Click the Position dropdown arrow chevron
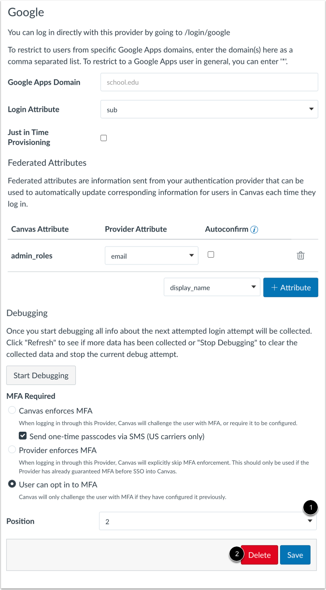The image size is (326, 590). [311, 521]
